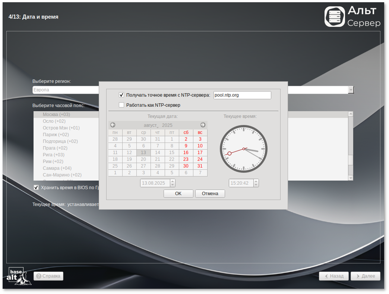This screenshot has width=389, height=294.
Task: Proceed with the Далее button
Action: pos(366,276)
